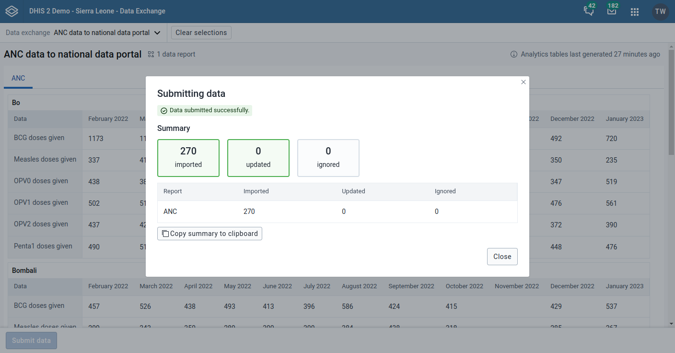
Task: Select the 270 imported summary box
Action: 188,158
